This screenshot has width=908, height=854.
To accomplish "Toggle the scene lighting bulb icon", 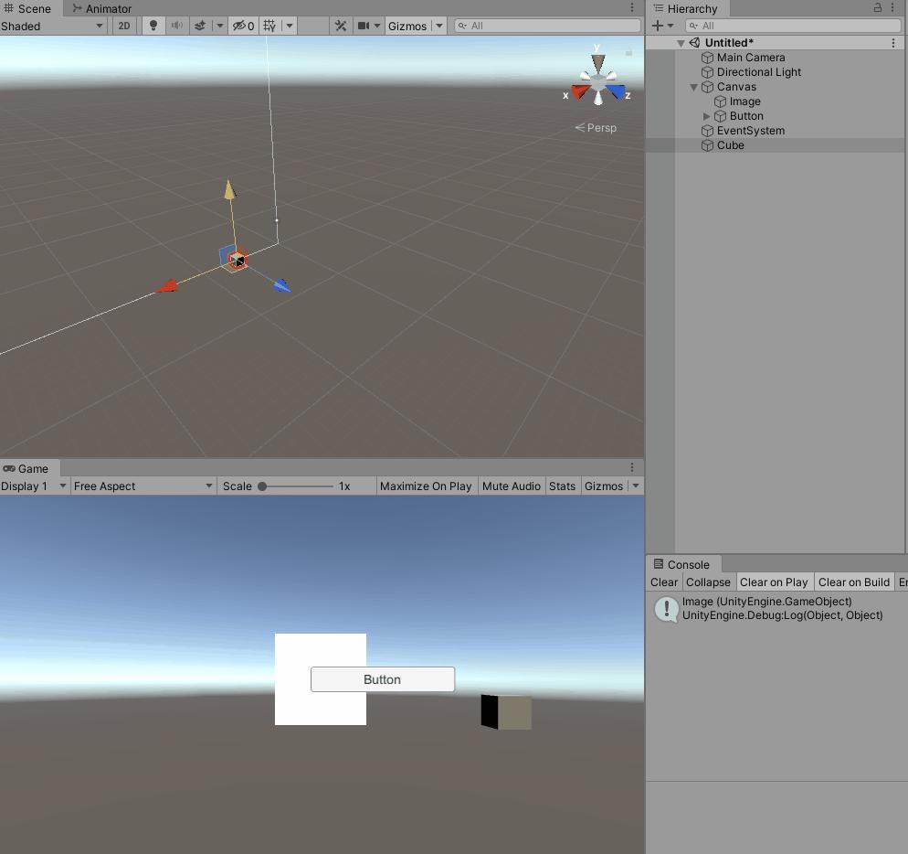I will tap(153, 26).
